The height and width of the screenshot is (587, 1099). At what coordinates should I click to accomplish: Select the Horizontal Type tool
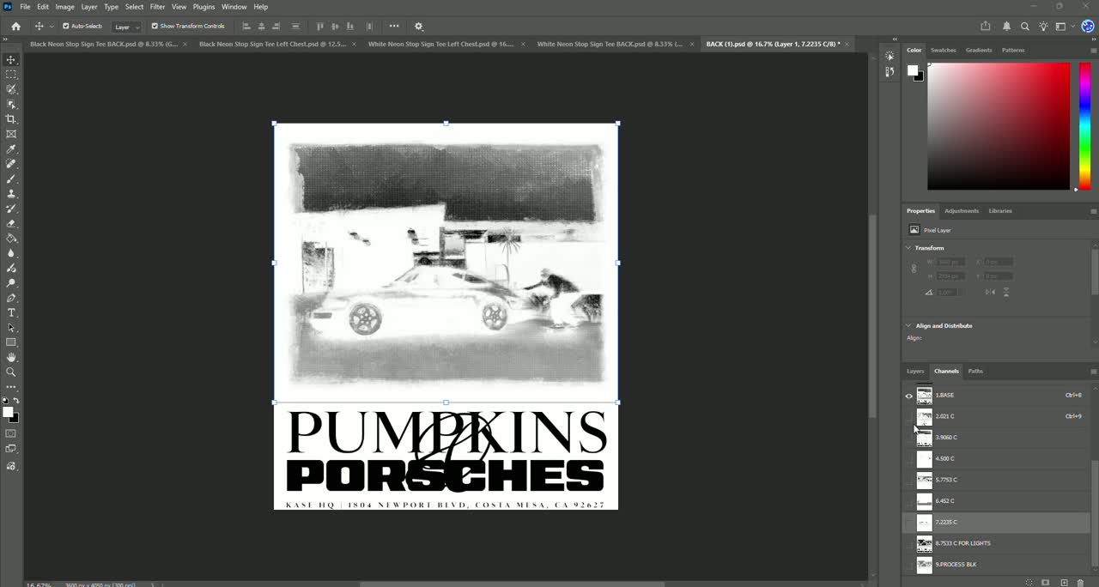[11, 312]
